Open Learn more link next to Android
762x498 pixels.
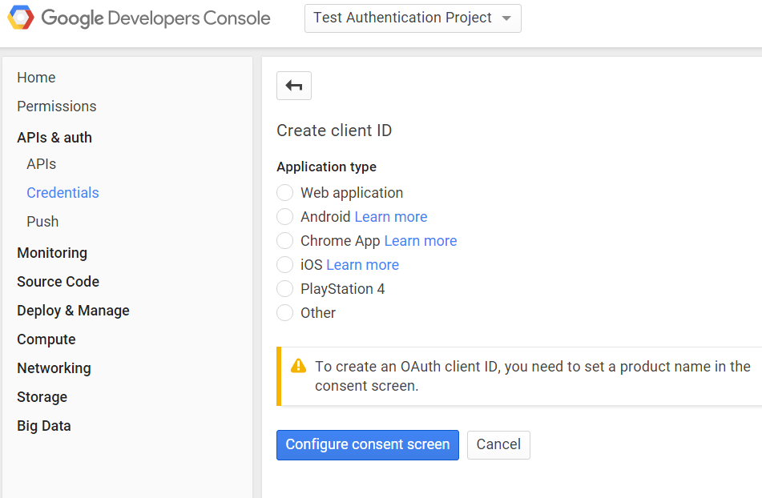[390, 217]
